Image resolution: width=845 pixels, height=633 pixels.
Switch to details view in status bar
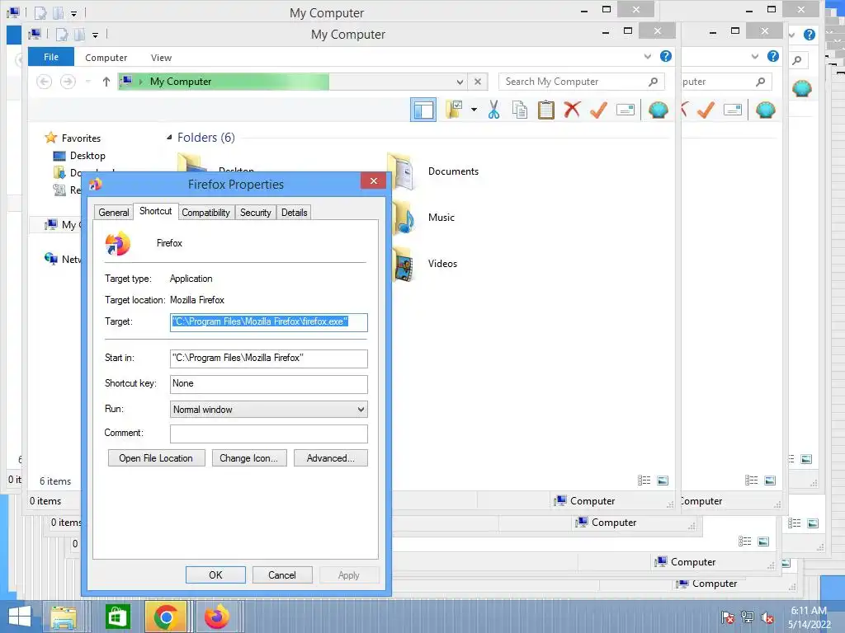click(x=644, y=481)
